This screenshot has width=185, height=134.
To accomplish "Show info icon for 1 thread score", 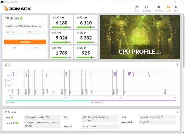I will pos(85,48).
